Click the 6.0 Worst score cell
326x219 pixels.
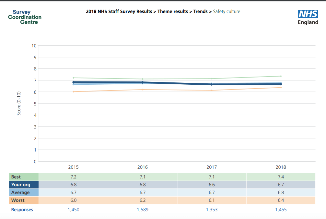(x=74, y=200)
